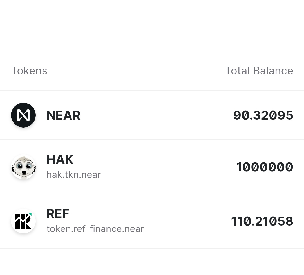Click the HAK meerkat token icon
Screen dimensions: 304x275
23,167
